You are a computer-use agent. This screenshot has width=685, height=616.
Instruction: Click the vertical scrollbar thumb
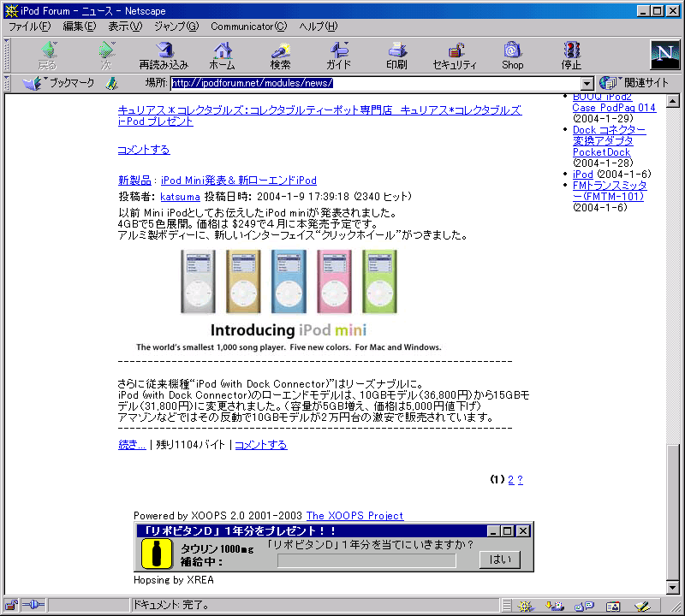pos(673,512)
